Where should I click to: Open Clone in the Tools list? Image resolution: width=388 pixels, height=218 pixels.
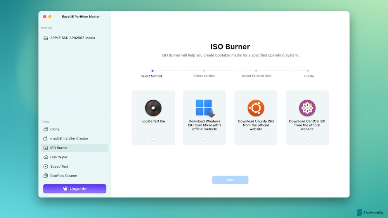point(75,129)
